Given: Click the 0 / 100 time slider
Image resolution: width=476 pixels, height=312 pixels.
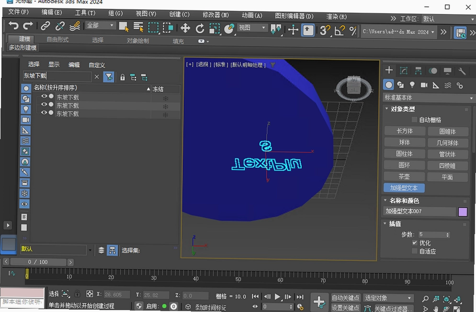Looking at the screenshot, I should tap(38, 262).
